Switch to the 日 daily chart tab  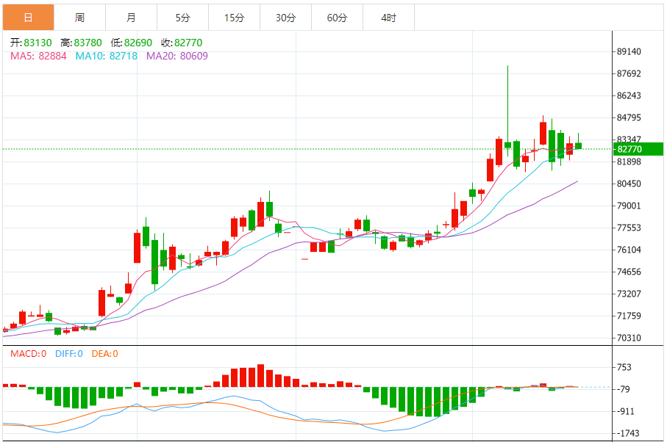(x=28, y=17)
